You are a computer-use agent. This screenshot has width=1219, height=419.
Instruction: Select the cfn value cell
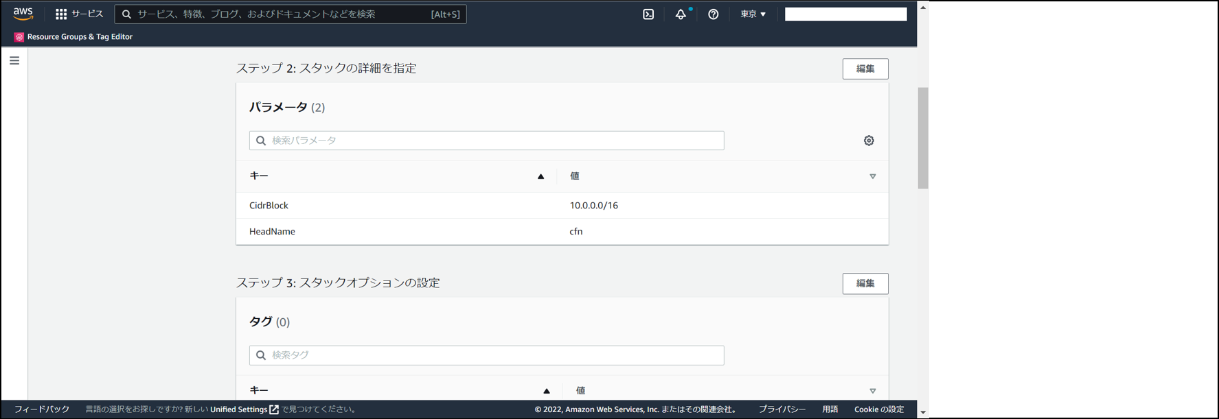(x=576, y=232)
